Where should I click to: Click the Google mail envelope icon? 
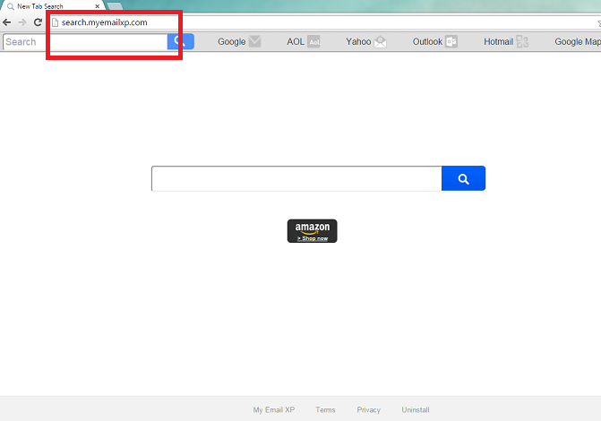[255, 41]
